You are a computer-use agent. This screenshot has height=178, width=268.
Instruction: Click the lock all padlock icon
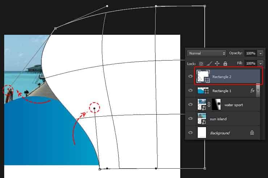[225, 64]
